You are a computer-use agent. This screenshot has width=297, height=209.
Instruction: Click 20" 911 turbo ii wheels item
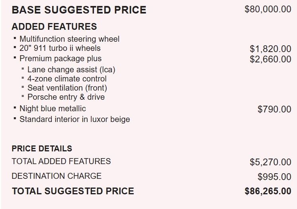(x=60, y=48)
